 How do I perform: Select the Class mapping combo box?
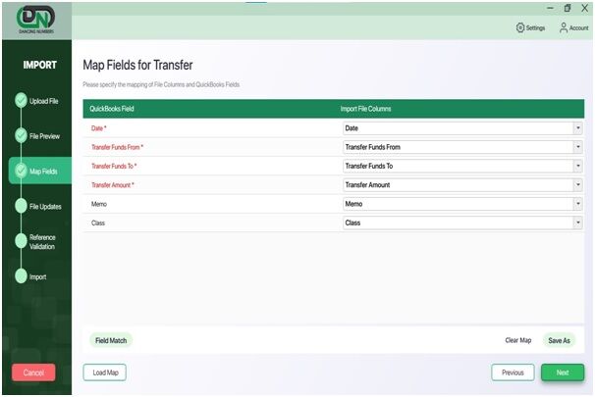pos(462,223)
